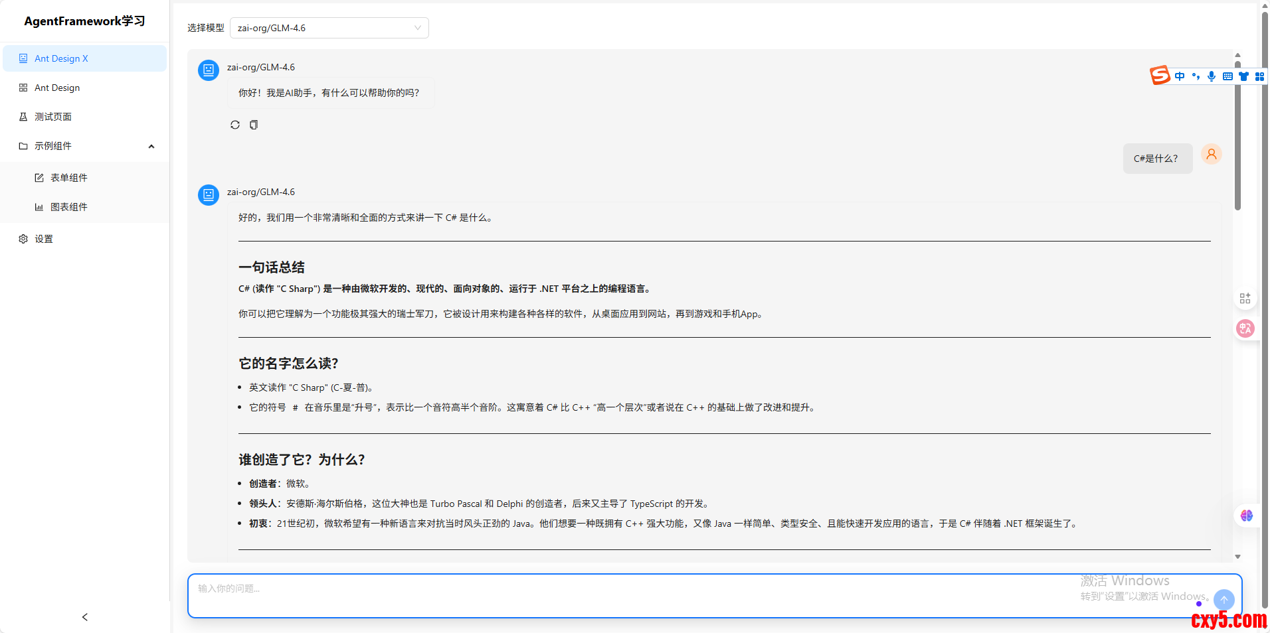Select the 图表组件 submenu item
The image size is (1270, 633).
pyautogui.click(x=85, y=207)
